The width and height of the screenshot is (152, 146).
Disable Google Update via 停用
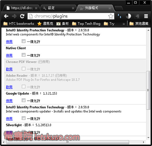[x=9, y=101]
